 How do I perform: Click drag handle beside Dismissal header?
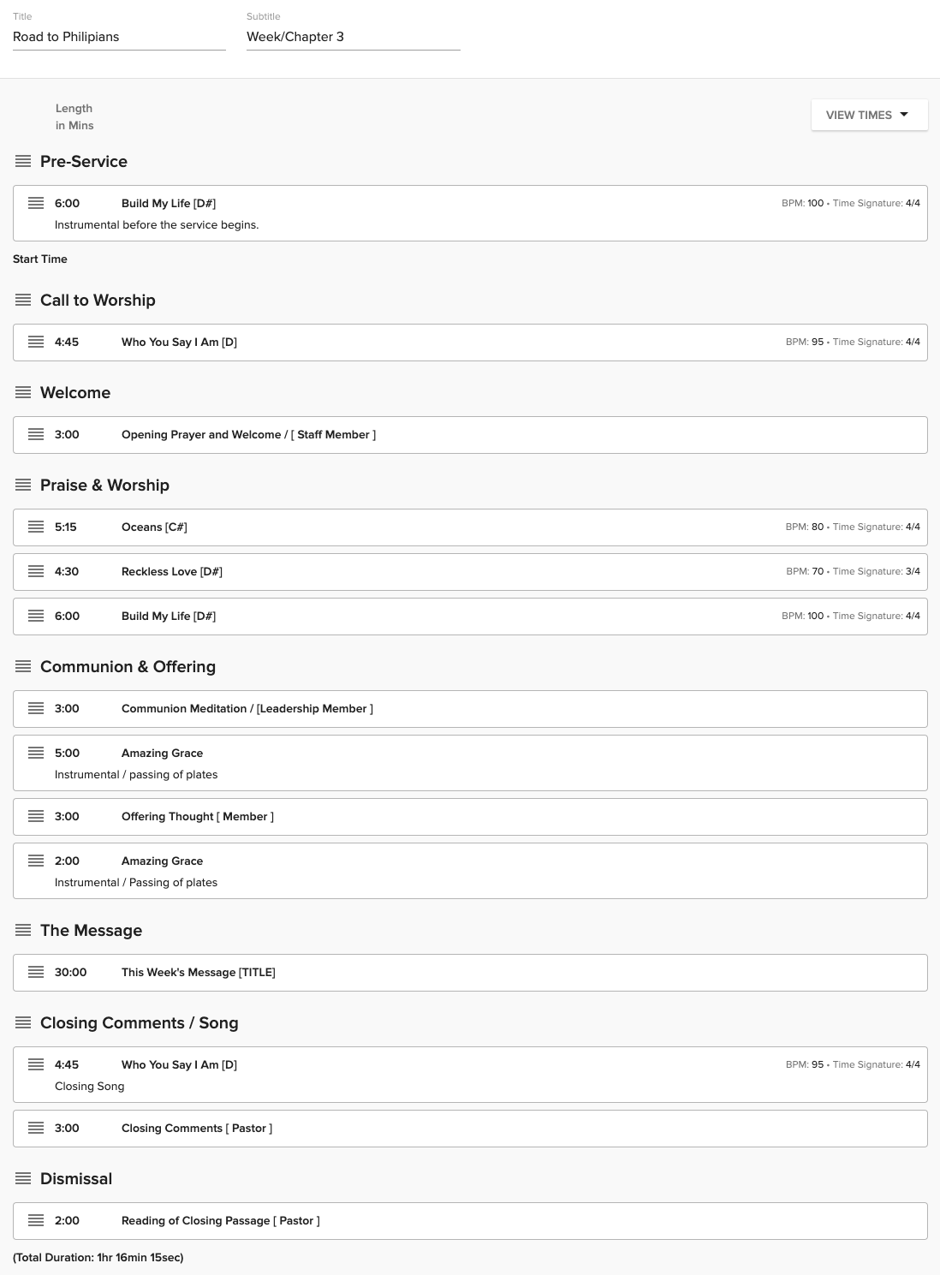point(23,1178)
